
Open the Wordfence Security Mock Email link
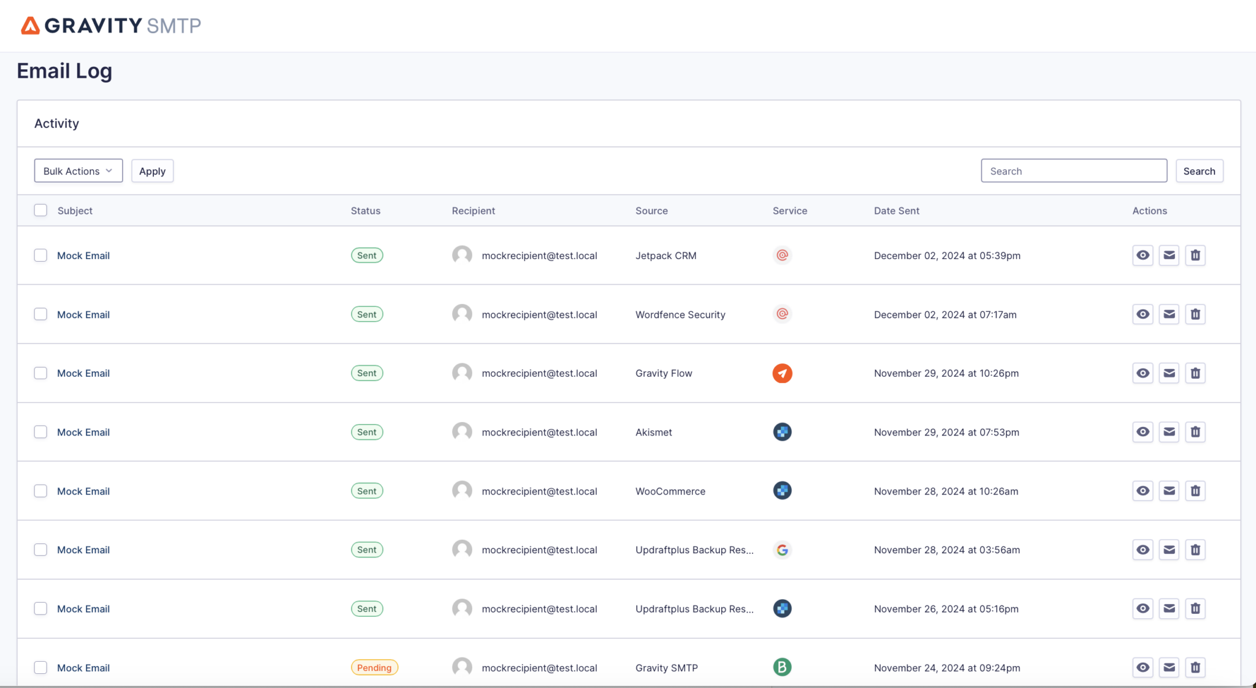click(x=83, y=314)
